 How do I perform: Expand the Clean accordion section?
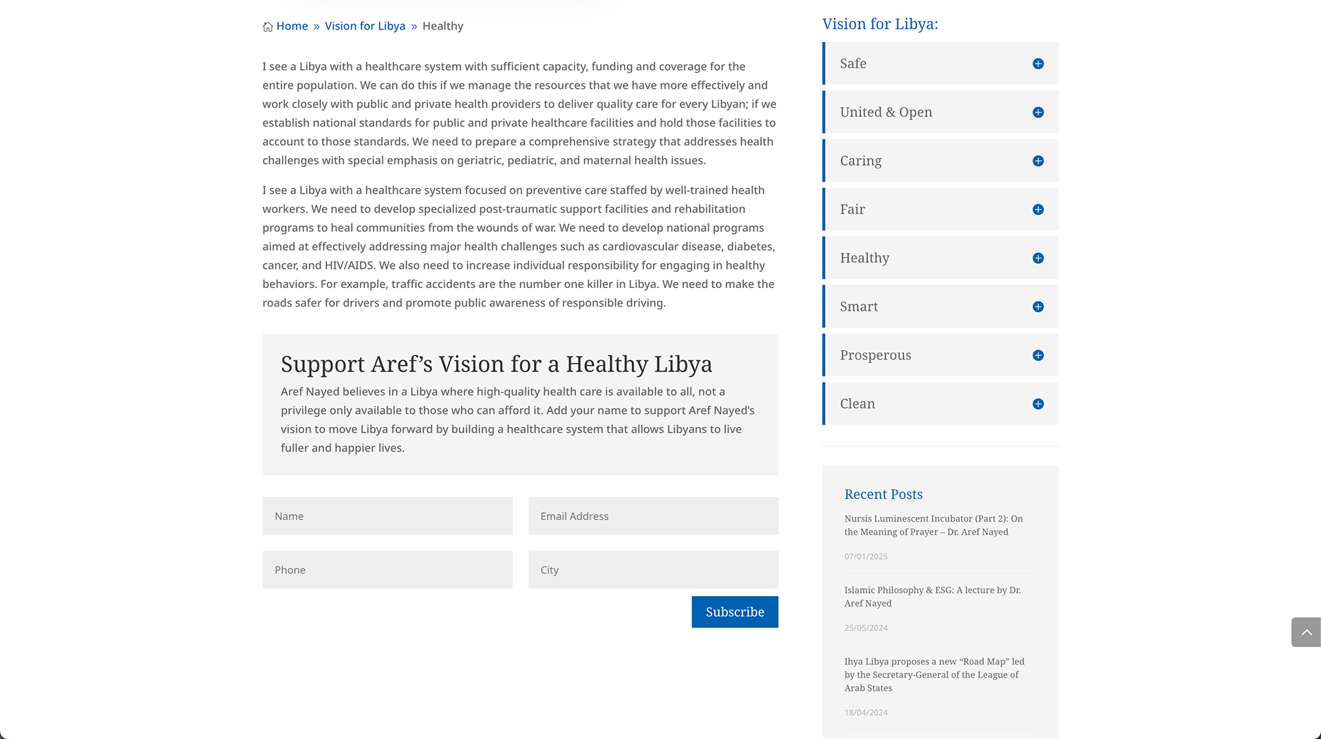[1038, 404]
